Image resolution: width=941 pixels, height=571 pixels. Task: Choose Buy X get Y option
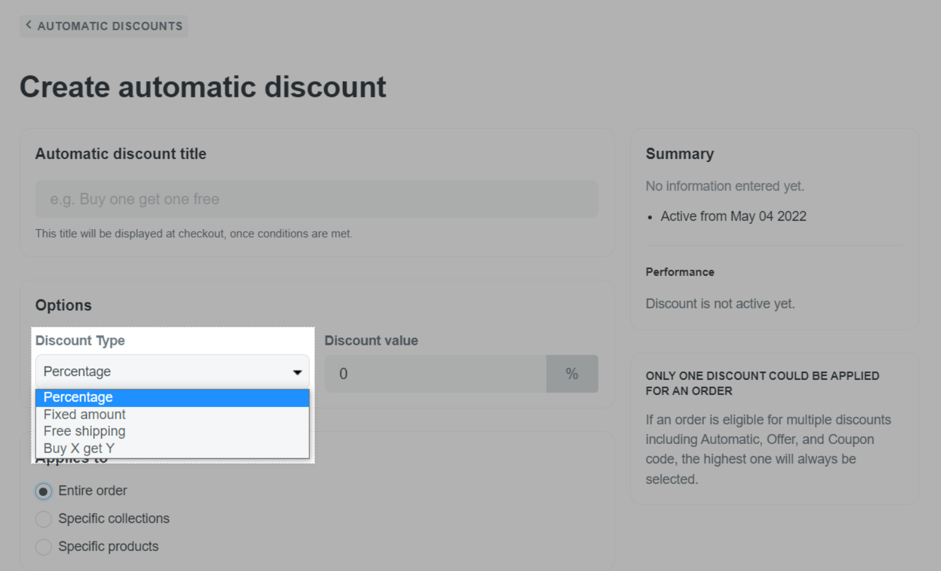[172, 448]
